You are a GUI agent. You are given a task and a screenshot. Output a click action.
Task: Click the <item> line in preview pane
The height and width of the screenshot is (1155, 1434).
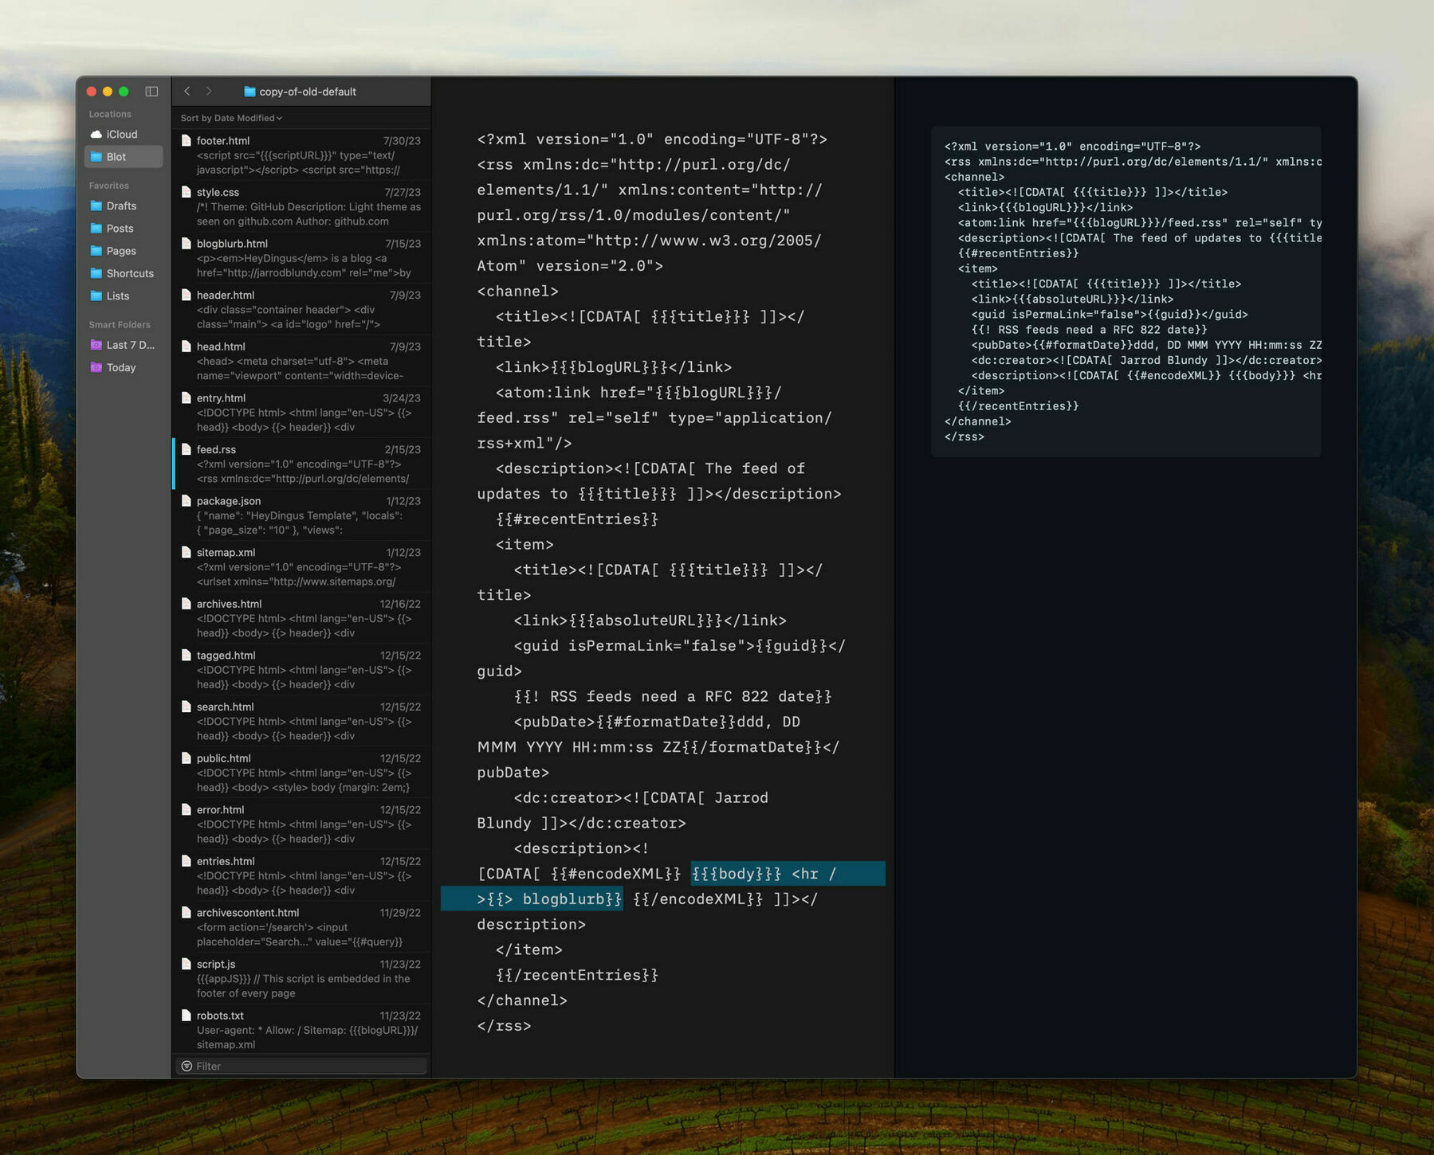click(977, 268)
